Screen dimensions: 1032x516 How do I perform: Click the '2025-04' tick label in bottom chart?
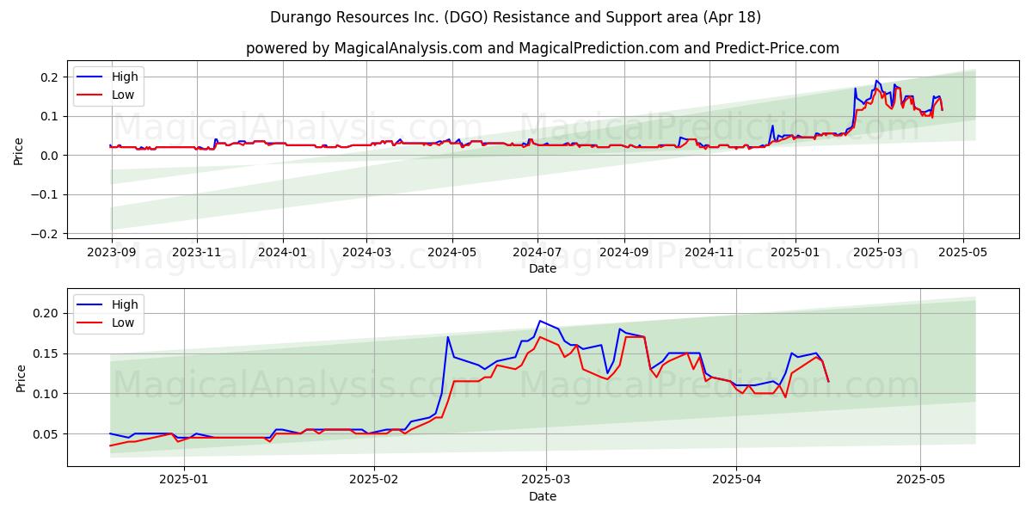pyautogui.click(x=737, y=482)
